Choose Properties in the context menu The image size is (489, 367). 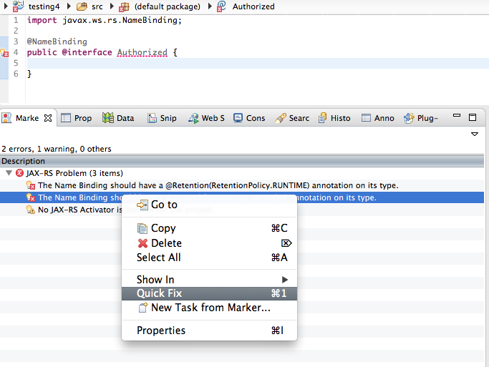point(209,331)
